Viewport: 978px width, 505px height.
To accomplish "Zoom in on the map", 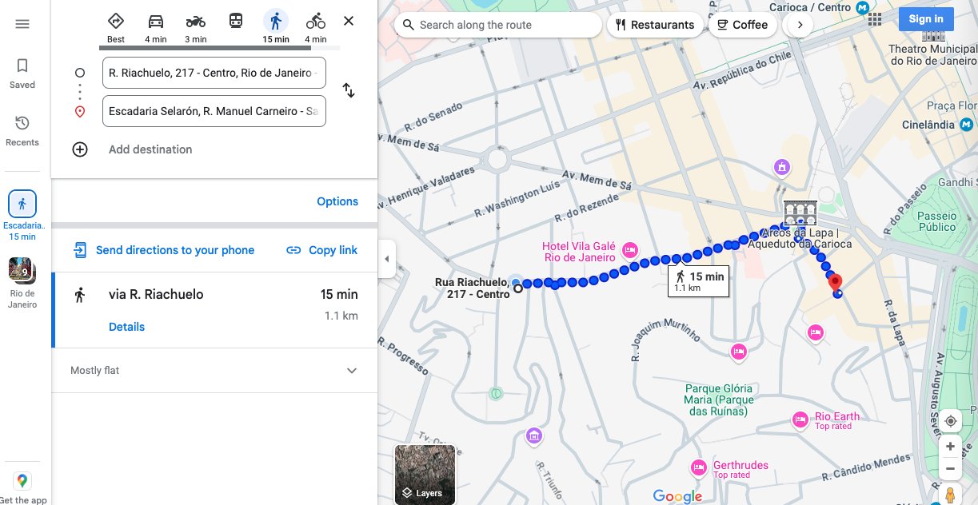I will (950, 447).
